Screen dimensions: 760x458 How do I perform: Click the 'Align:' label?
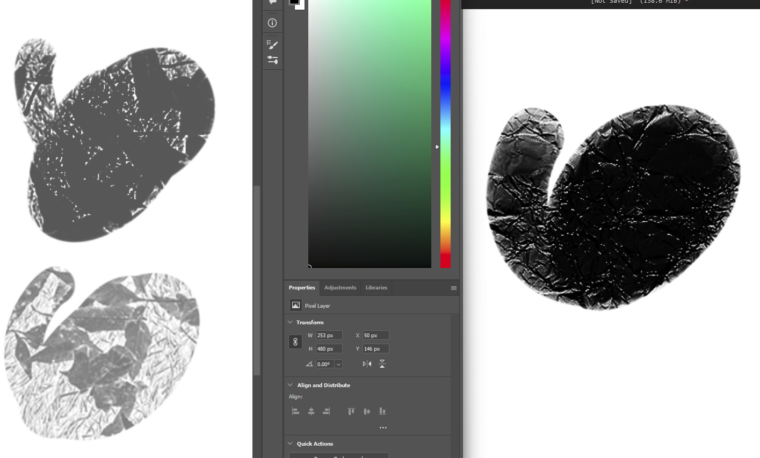click(296, 397)
